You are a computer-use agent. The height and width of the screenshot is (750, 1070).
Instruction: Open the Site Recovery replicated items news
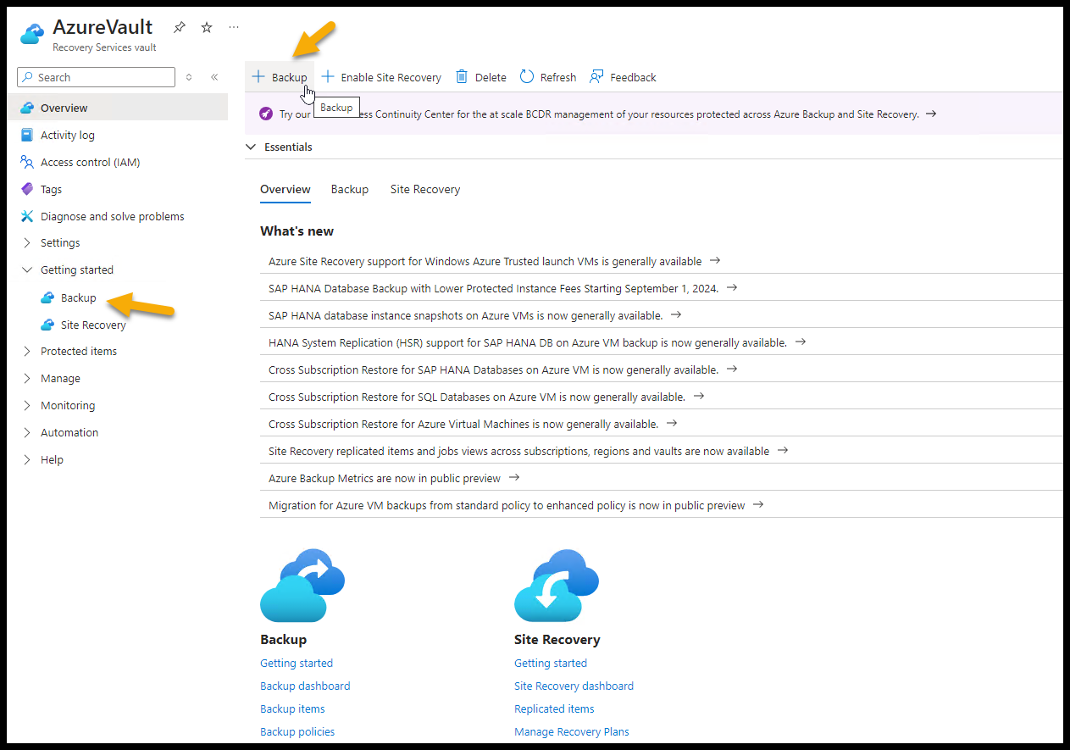(518, 451)
